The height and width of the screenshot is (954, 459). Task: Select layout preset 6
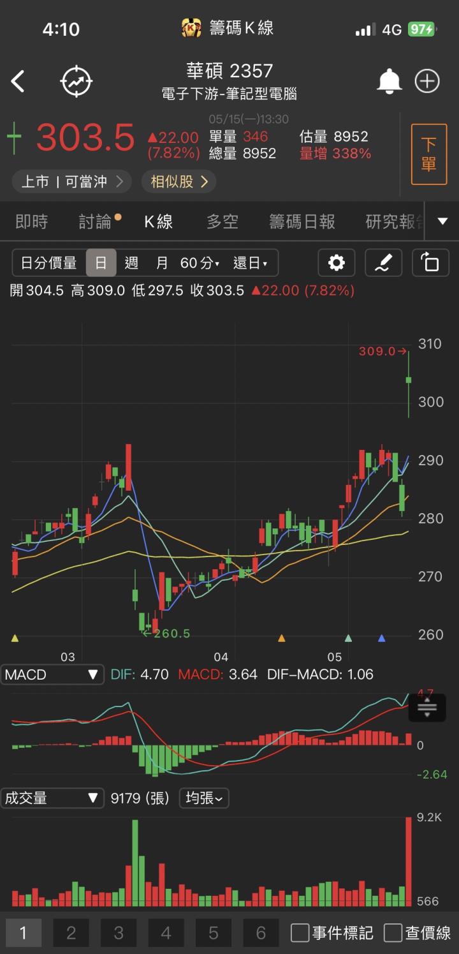pyautogui.click(x=261, y=933)
